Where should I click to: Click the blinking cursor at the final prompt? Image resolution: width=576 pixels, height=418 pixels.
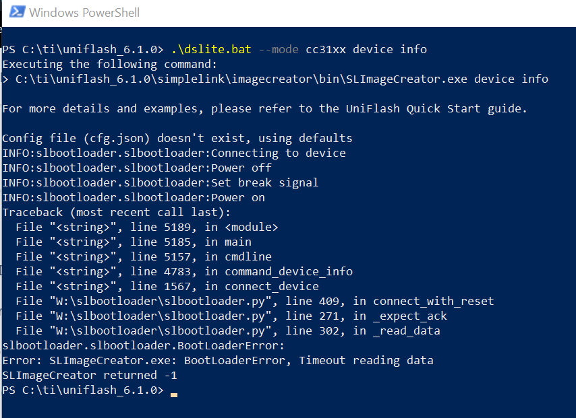174,391
